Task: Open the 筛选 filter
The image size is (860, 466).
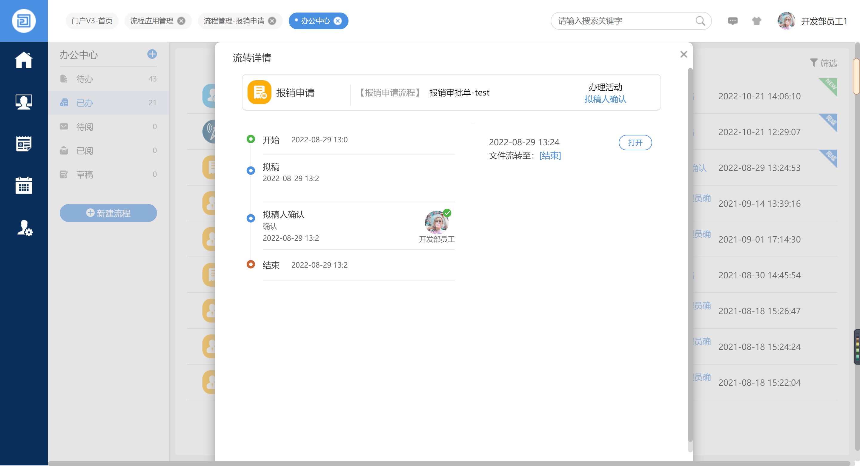Action: (824, 63)
